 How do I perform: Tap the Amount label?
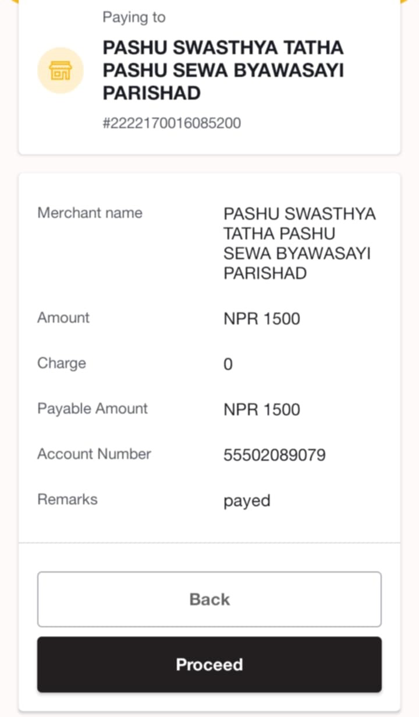63,317
